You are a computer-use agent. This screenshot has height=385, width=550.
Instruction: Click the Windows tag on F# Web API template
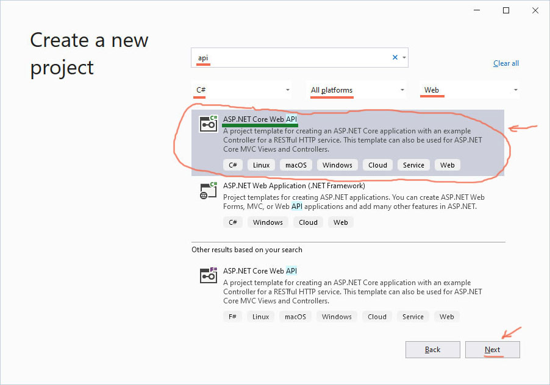coord(337,317)
